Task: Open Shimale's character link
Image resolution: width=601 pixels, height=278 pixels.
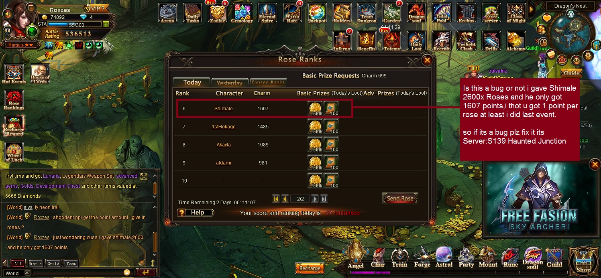Action: (x=224, y=109)
